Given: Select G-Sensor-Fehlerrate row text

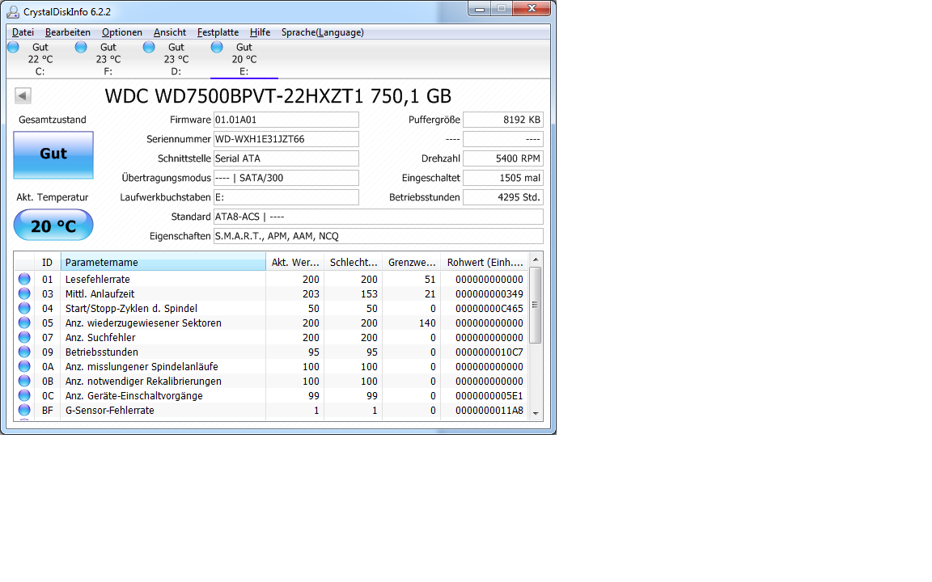Looking at the screenshot, I should [x=110, y=411].
